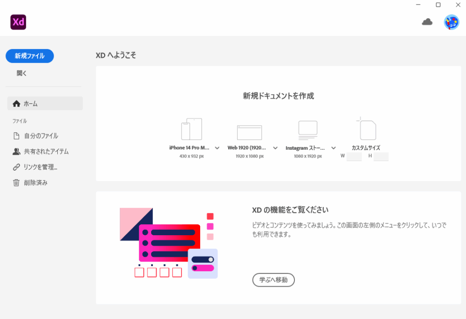This screenshot has width=466, height=319.
Task: Click the 新規ファイル button
Action: click(x=30, y=56)
